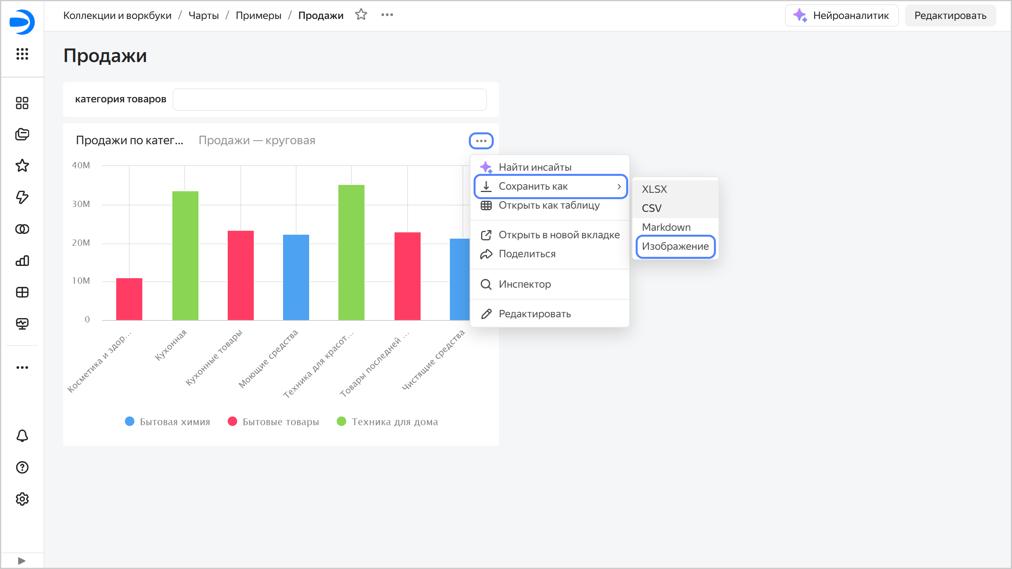The width and height of the screenshot is (1012, 569).
Task: Select Изображение export option
Action: click(675, 247)
